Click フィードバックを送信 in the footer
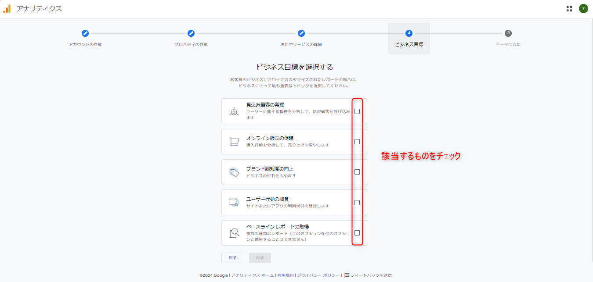 pyautogui.click(x=371, y=275)
